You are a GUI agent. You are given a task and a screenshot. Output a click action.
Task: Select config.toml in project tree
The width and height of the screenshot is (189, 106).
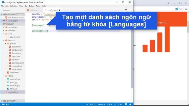(x=13, y=92)
